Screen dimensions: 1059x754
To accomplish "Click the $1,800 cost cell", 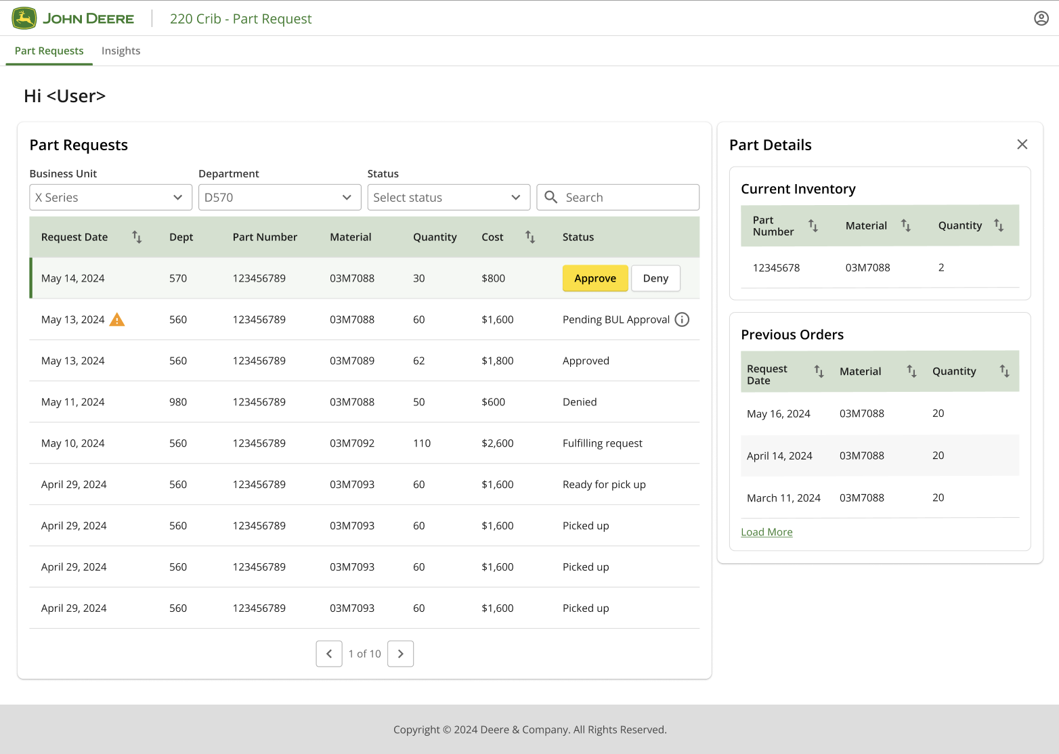I will point(498,361).
